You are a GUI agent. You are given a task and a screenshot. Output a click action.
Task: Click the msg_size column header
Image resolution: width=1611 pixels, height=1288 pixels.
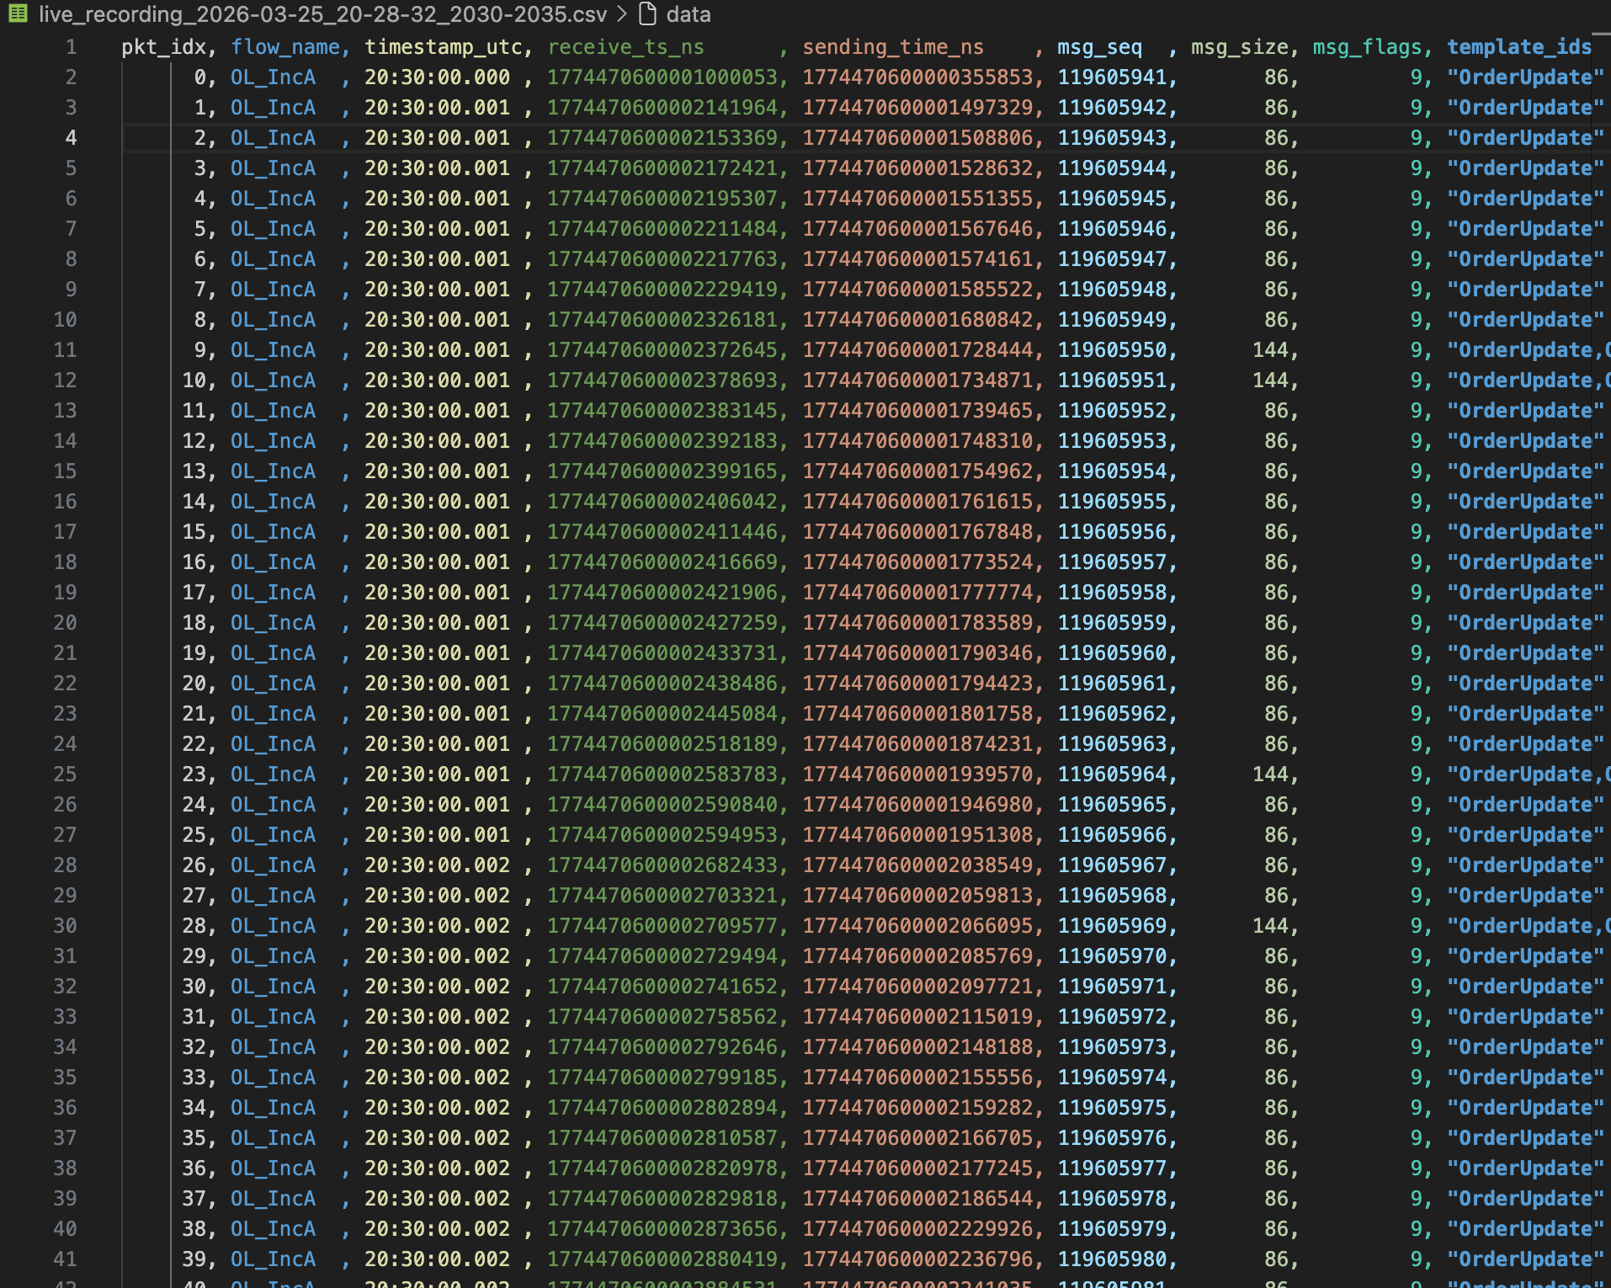pyautogui.click(x=1240, y=47)
